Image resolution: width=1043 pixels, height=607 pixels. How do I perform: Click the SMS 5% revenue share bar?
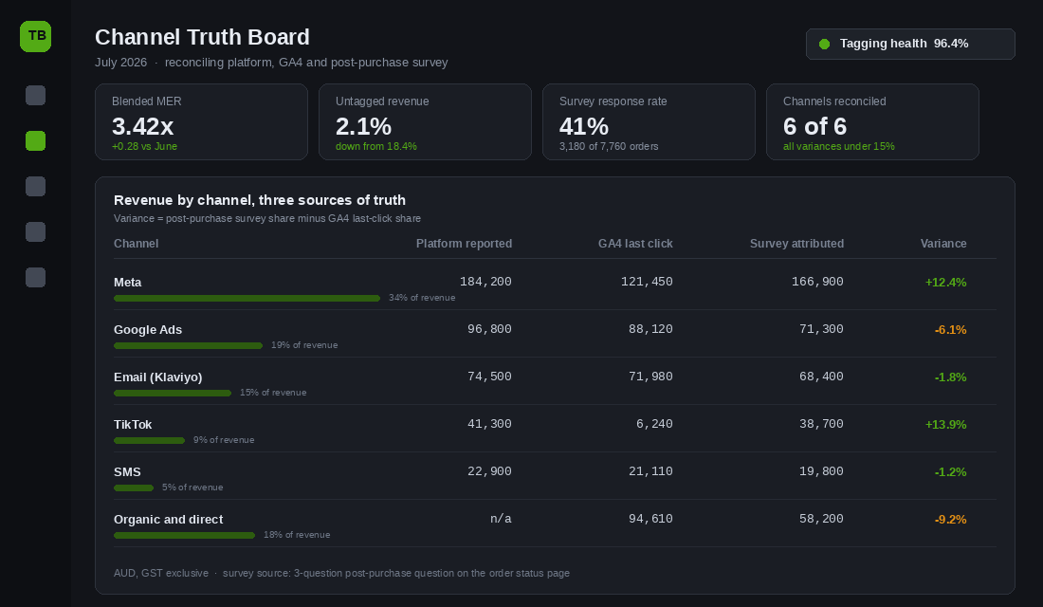(x=134, y=487)
